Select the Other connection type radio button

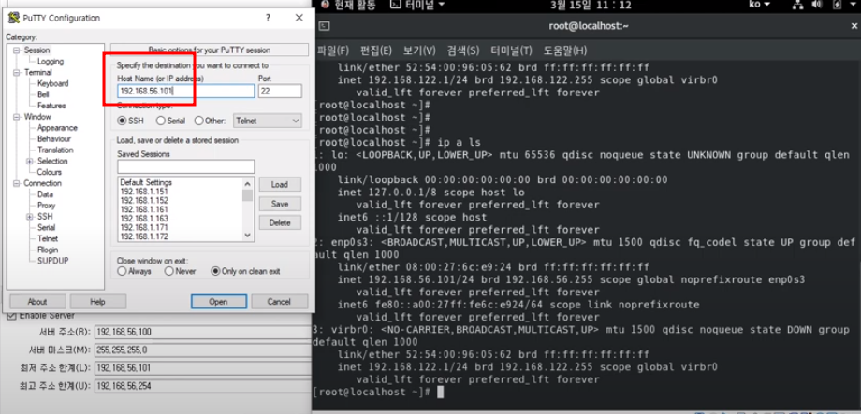click(x=198, y=121)
